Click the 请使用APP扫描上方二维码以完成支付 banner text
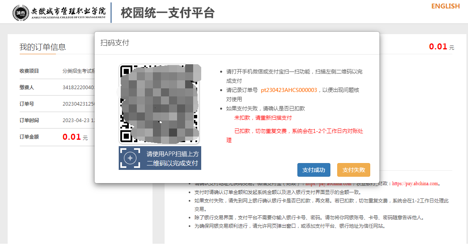468x249 pixels. pos(172,159)
